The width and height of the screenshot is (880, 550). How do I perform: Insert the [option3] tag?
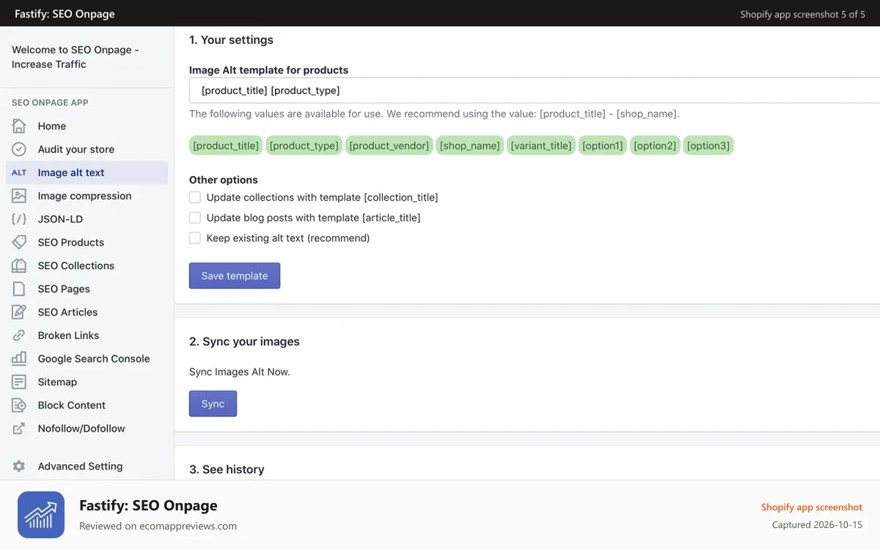pyautogui.click(x=708, y=146)
